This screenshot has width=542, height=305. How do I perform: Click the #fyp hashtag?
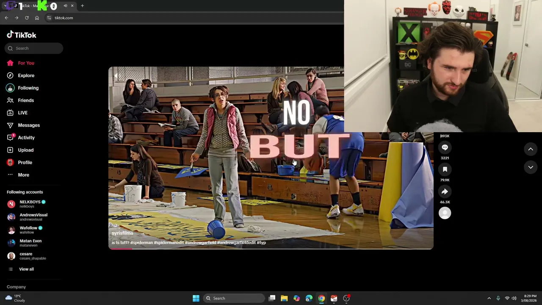tap(261, 243)
